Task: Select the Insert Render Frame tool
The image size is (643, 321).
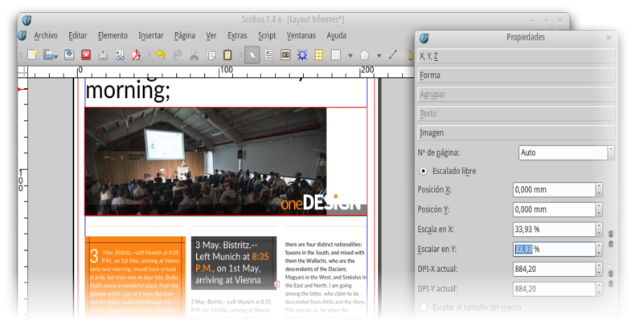Action: [302, 55]
